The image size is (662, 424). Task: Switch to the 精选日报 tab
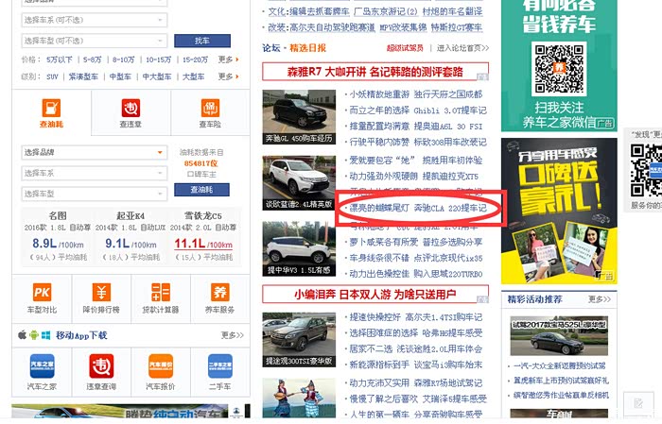(307, 48)
